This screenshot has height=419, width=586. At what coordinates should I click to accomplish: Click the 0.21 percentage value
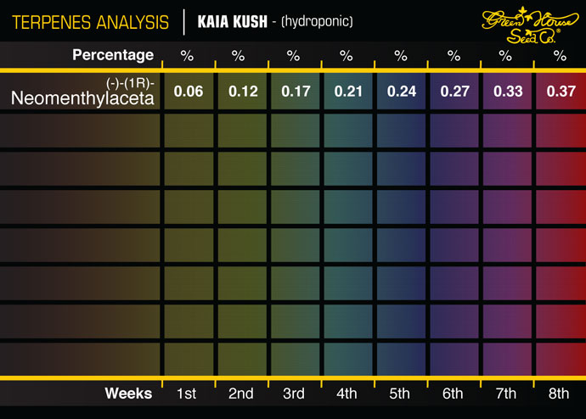pyautogui.click(x=347, y=92)
